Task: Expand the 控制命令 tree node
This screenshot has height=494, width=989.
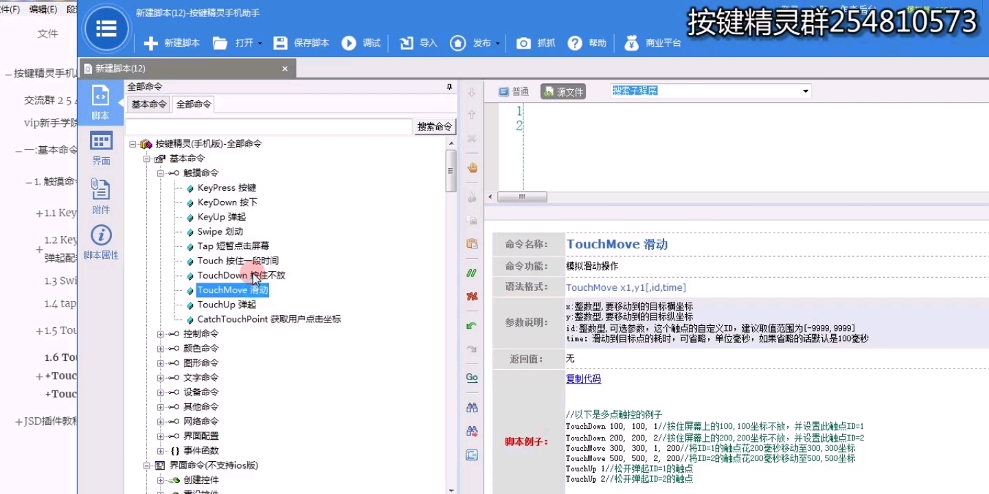Action: pos(160,334)
